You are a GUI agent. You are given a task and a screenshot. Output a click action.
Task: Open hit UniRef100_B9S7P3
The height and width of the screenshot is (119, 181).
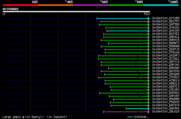(x=166, y=21)
